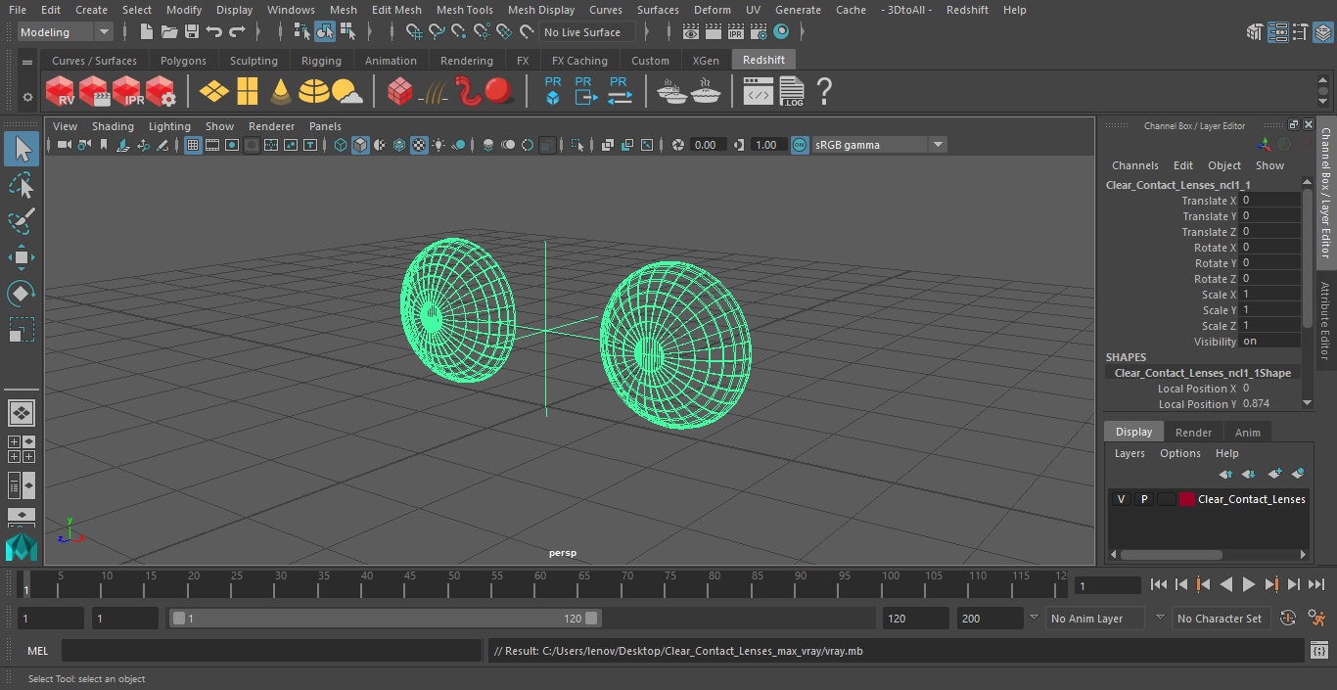Toggle layer visibility V box

coord(1121,499)
